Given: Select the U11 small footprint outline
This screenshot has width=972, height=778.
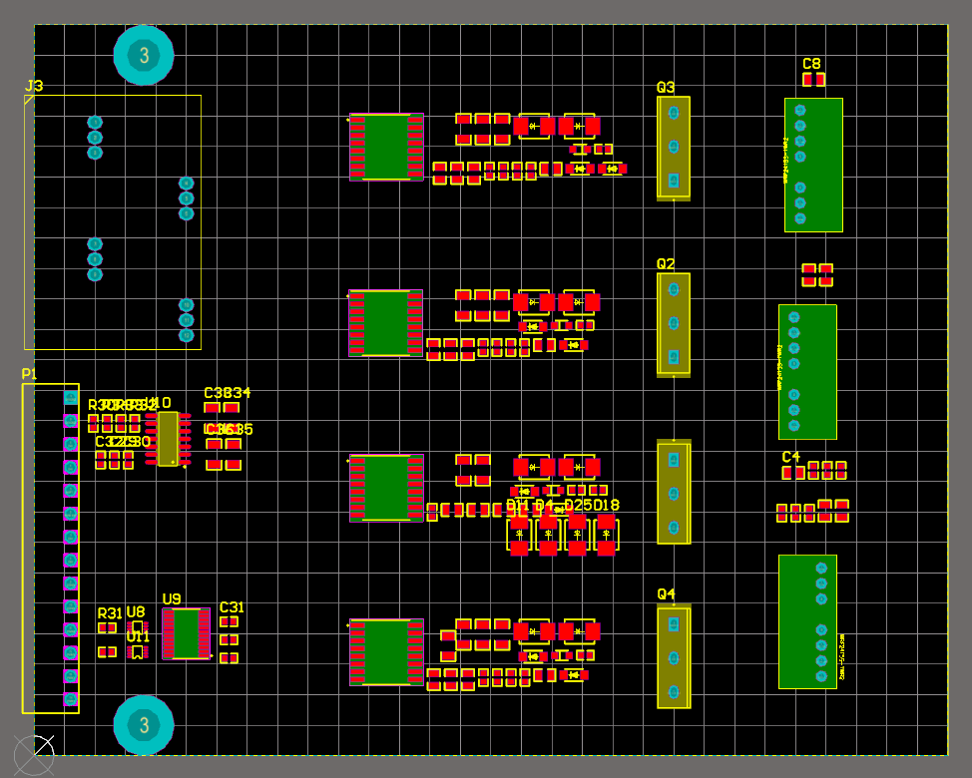Looking at the screenshot, I should pyautogui.click(x=138, y=651).
